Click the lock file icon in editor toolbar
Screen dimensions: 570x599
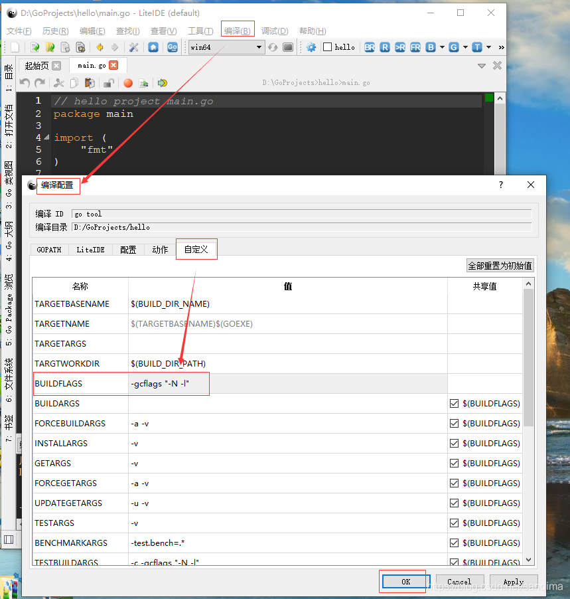[x=109, y=83]
